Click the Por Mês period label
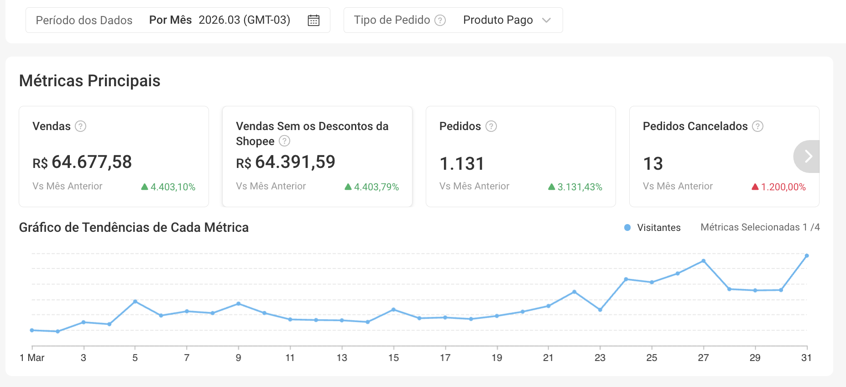Viewport: 846px width, 387px height. [170, 20]
